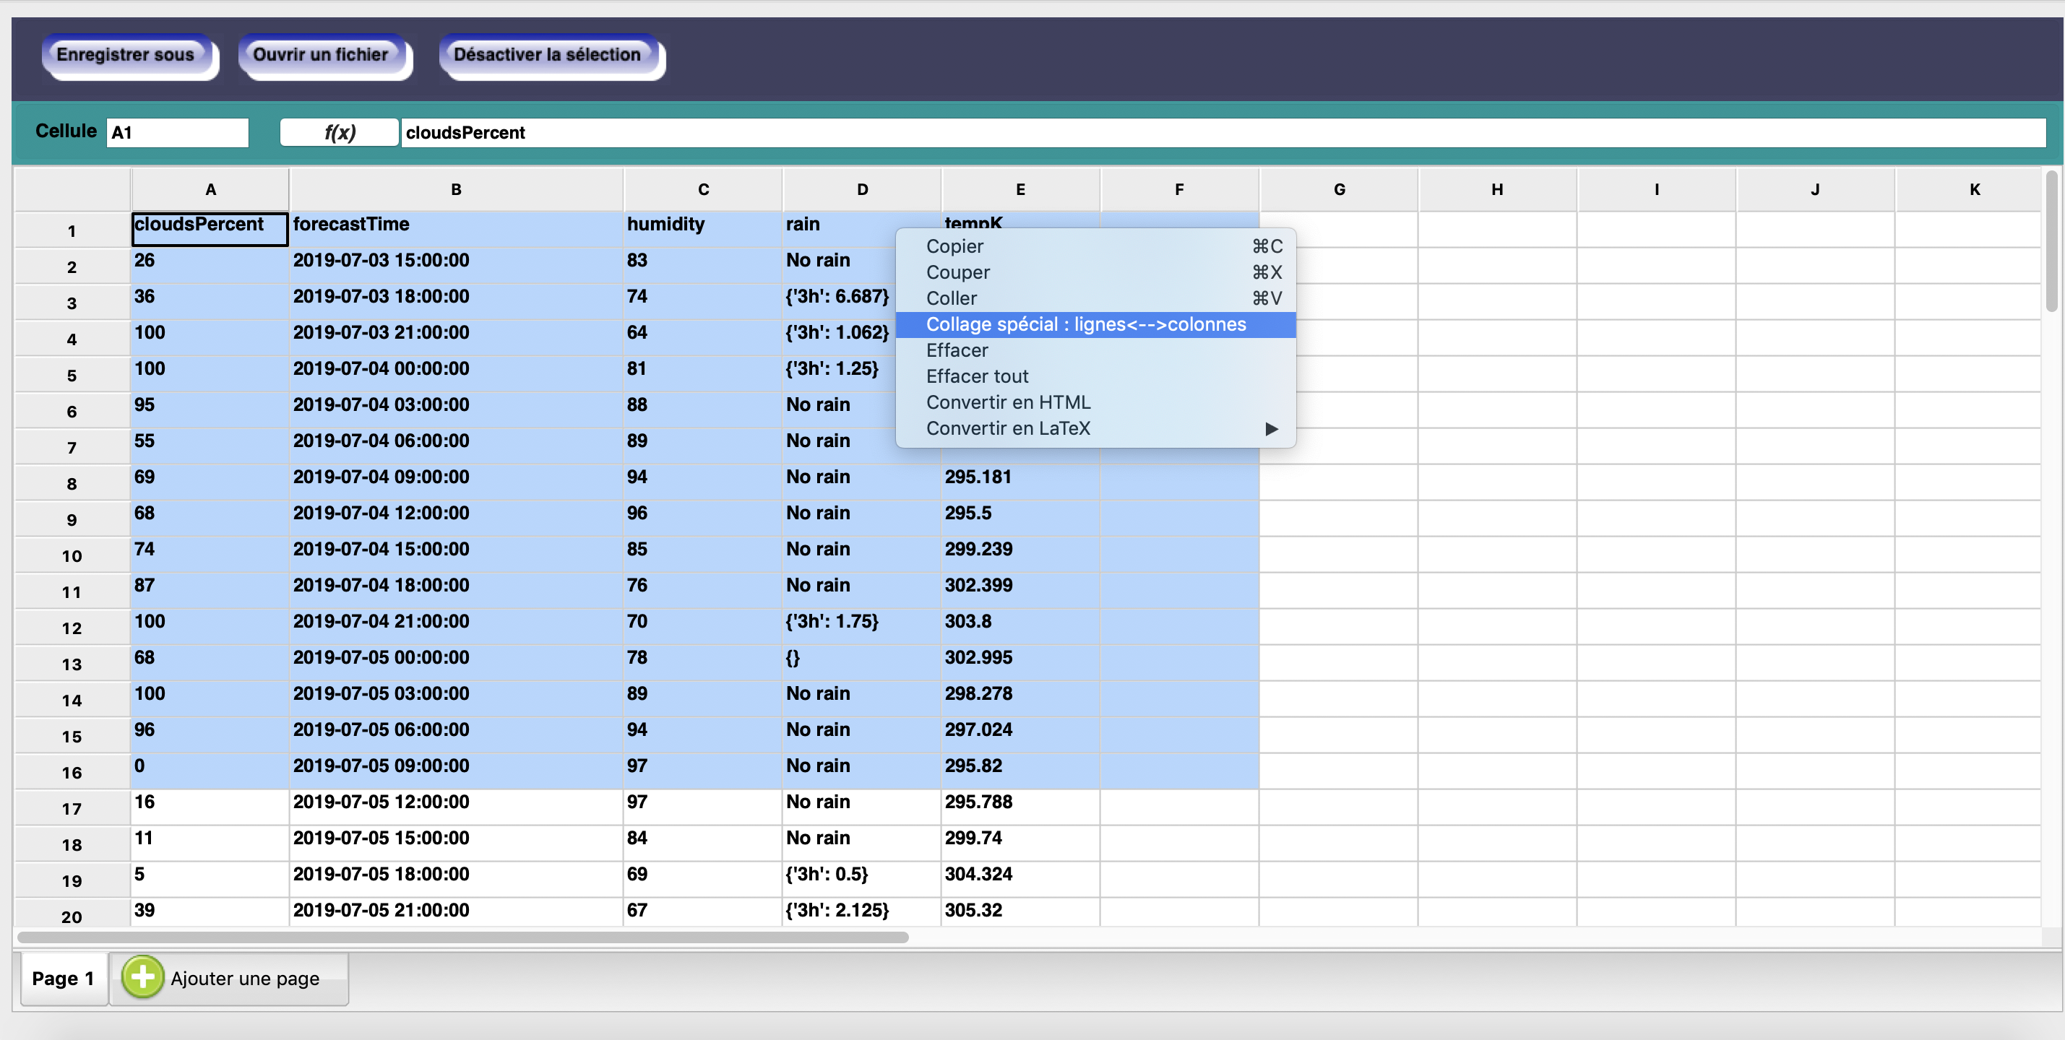
Task: Choose Effacer in the context menu
Action: click(1095, 350)
